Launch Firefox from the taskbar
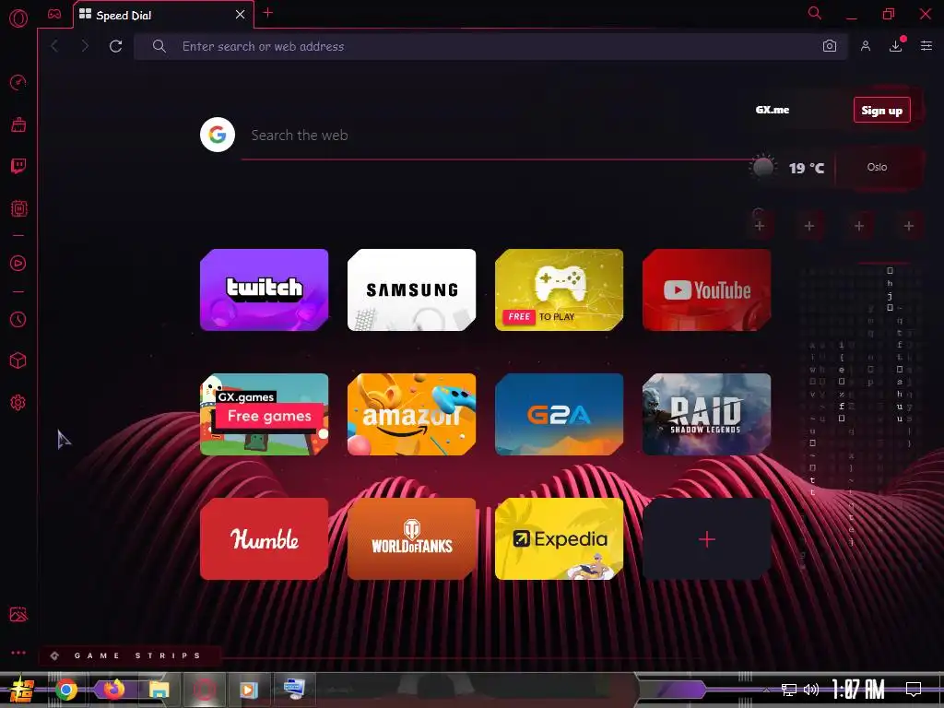This screenshot has height=708, width=944. [x=112, y=690]
